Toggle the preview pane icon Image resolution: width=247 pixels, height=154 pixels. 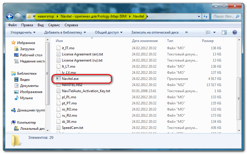click(x=224, y=32)
